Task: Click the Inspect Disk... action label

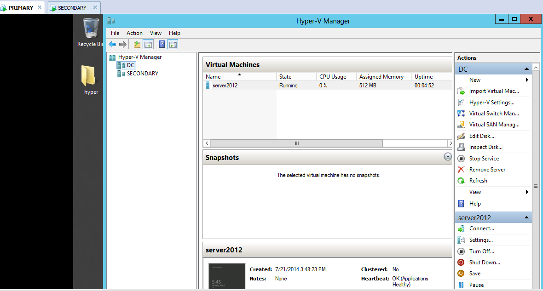Action: coord(486,147)
